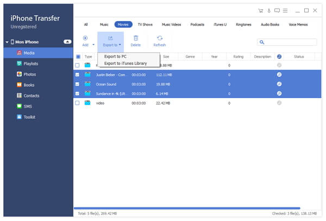
Task: Choose Export to iTunes Library
Action: tap(126, 63)
